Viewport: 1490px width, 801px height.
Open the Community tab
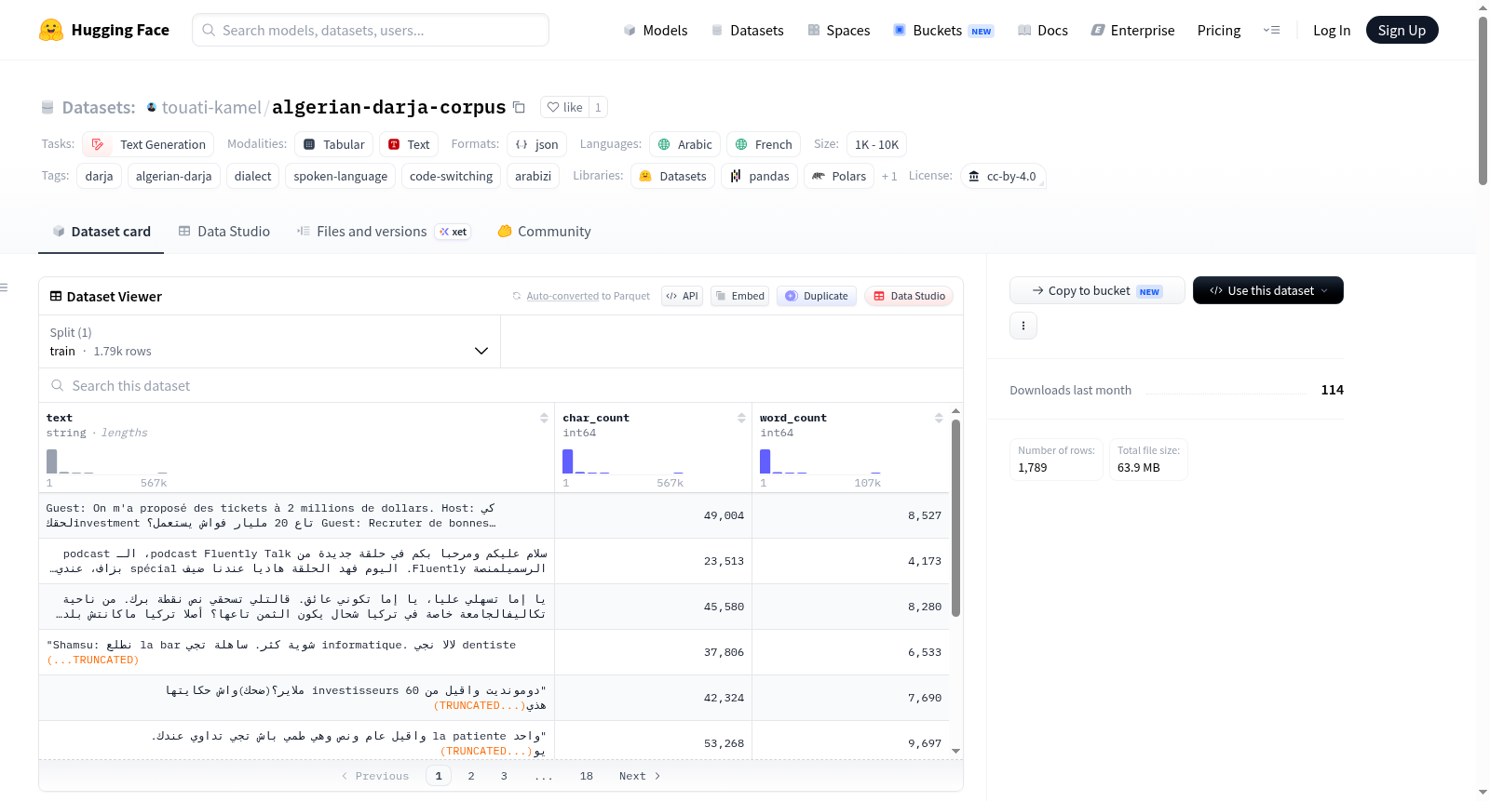tap(544, 232)
